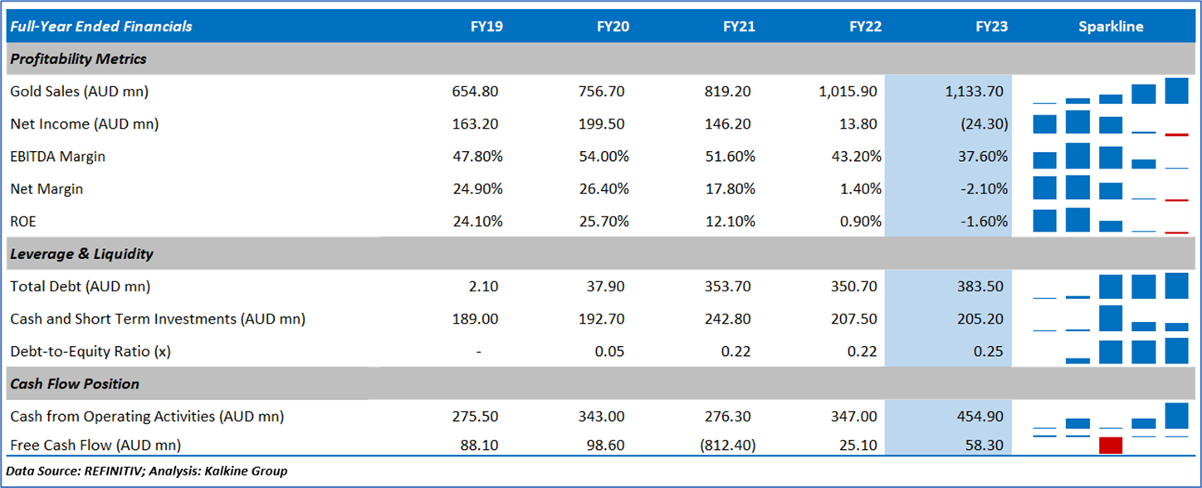Click the Data Source REFINITIV footnote
Screen dimensions: 1202x488
(146, 471)
